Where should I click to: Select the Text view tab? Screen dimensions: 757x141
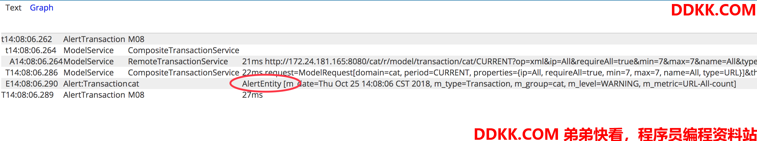pos(13,8)
